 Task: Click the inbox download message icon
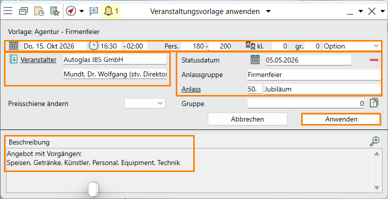coord(94,11)
